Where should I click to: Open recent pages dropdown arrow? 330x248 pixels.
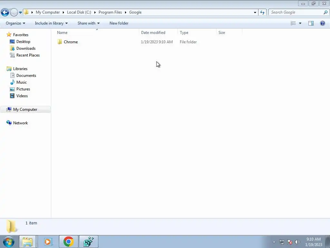[x=20, y=13]
